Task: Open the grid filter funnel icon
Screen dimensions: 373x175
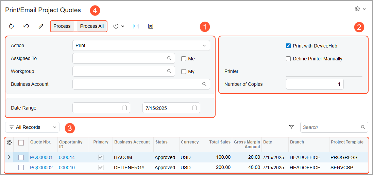Action: point(291,127)
